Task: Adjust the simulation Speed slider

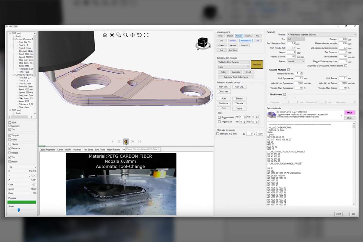Action: pyautogui.click(x=18, y=210)
